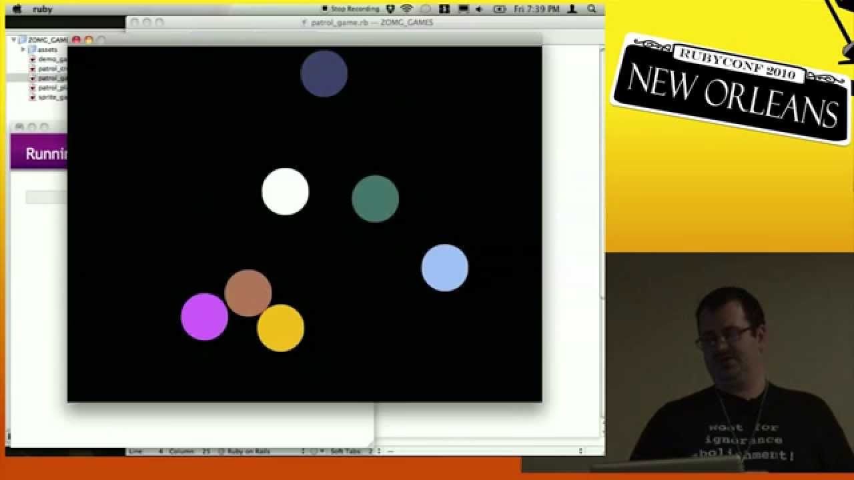Open the Wi-Fi status menu
This screenshot has width=854, height=480.
[407, 9]
